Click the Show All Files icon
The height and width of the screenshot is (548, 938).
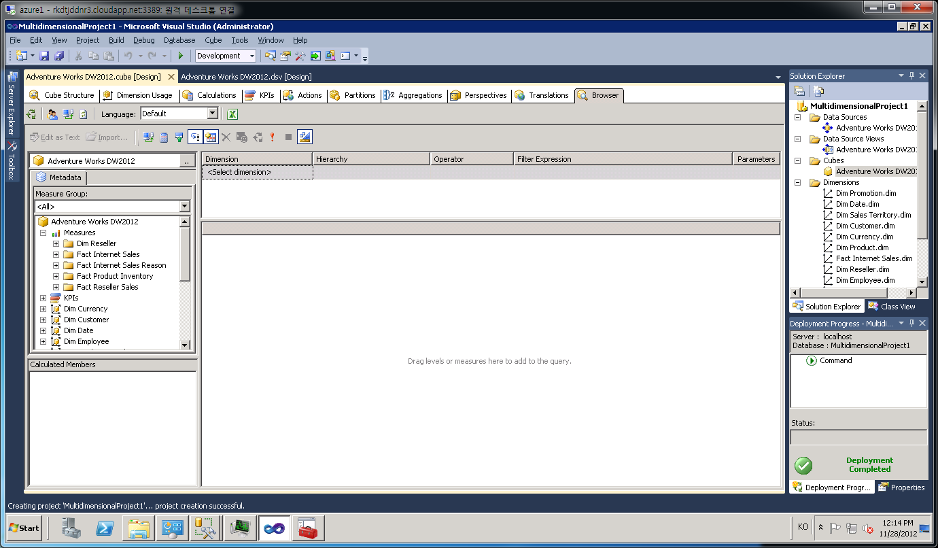pyautogui.click(x=819, y=91)
